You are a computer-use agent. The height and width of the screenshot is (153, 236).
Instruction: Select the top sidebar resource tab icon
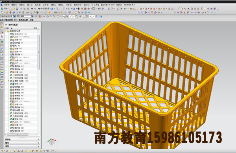[2, 27]
